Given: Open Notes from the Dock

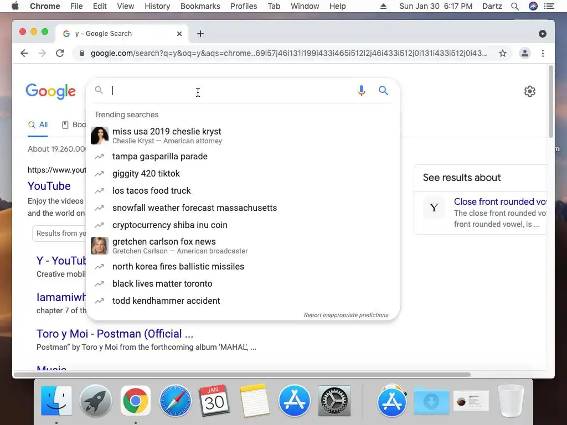Looking at the screenshot, I should coord(255,401).
